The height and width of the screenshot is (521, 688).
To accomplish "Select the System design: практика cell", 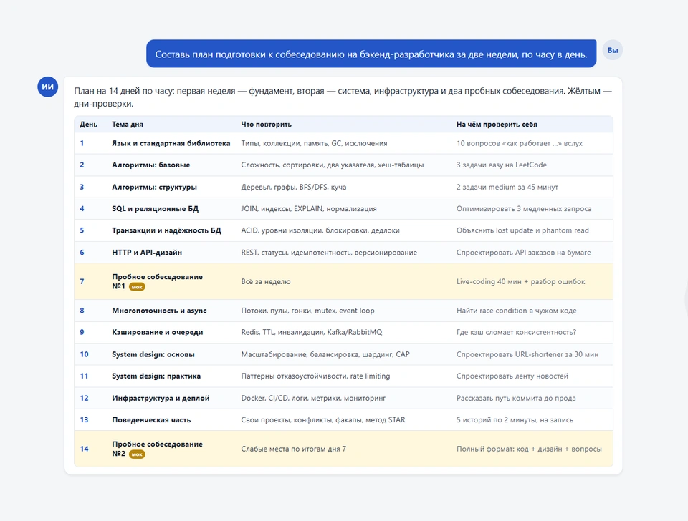I will point(156,376).
